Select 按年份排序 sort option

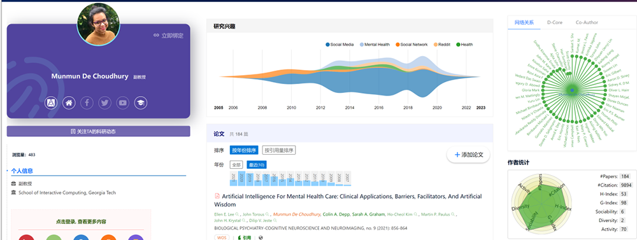pyautogui.click(x=244, y=150)
